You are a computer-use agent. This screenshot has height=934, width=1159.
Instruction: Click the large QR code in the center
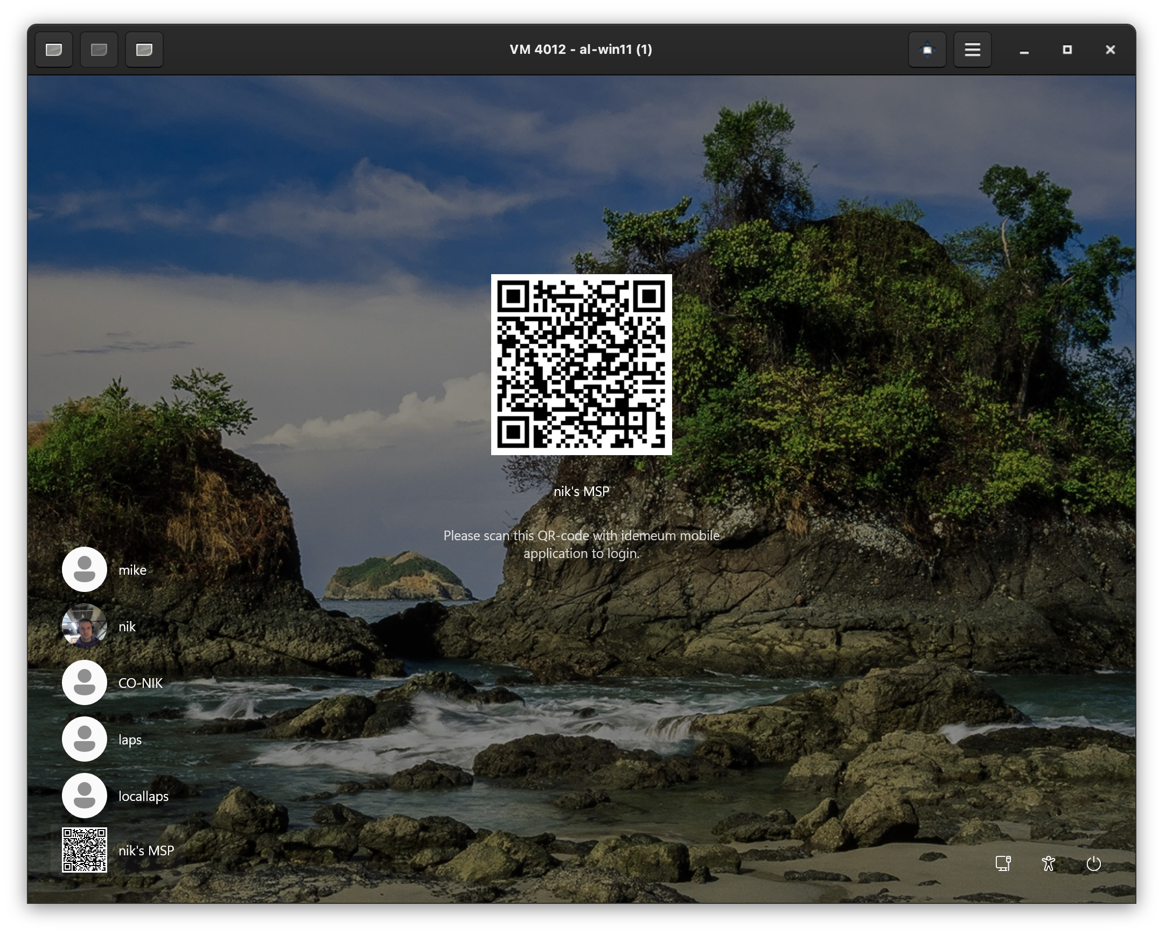(x=581, y=365)
